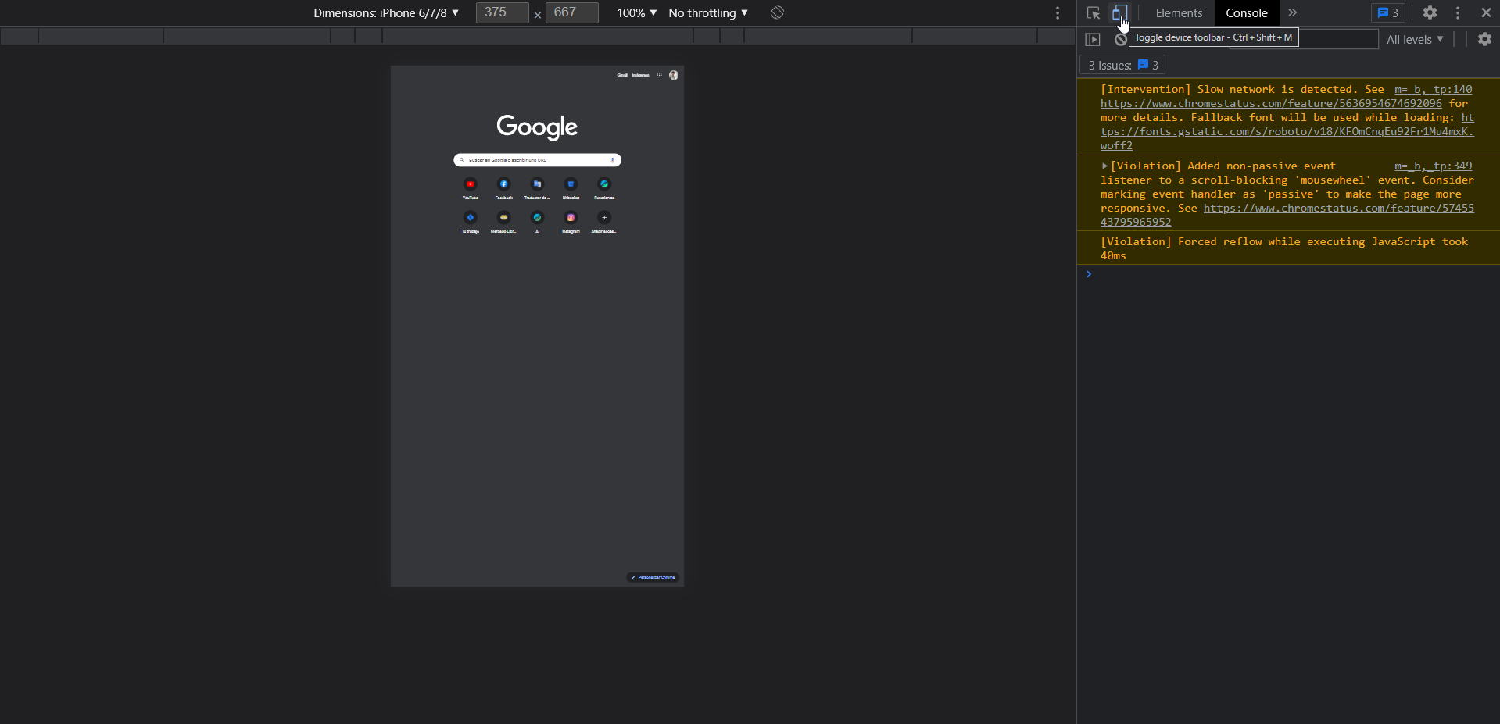Show the console sidebar
Image resolution: width=1500 pixels, height=724 pixels.
[x=1093, y=39]
